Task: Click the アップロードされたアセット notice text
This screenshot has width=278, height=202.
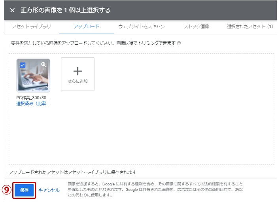Action: coord(72,172)
